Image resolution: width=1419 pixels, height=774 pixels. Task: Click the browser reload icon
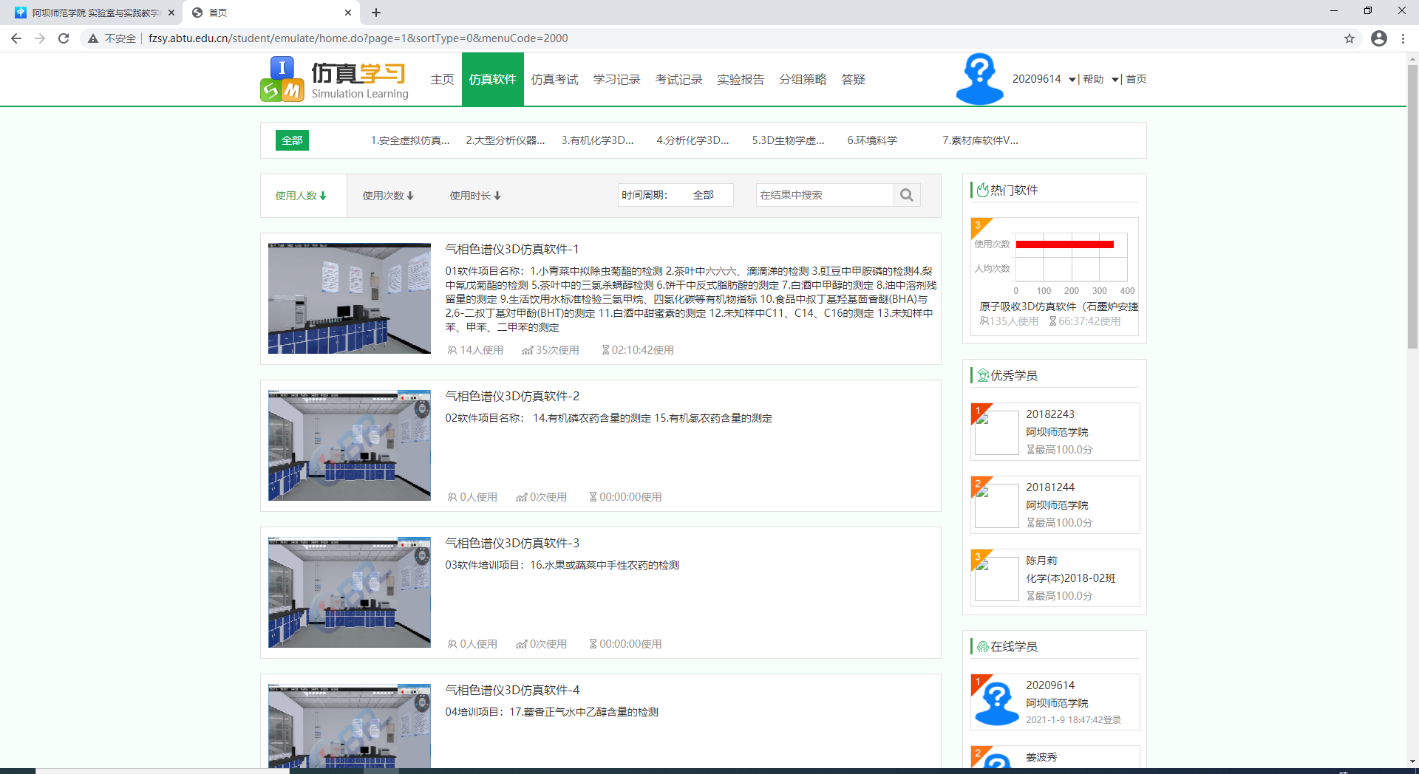click(x=64, y=38)
